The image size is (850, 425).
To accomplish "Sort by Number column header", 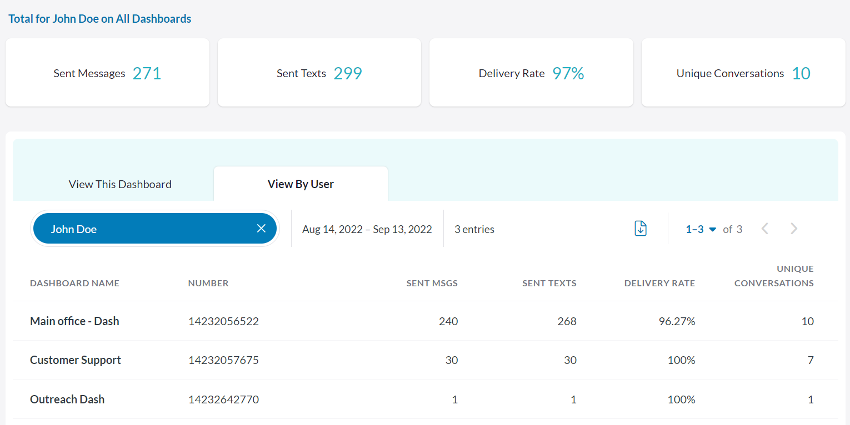I will tap(208, 283).
